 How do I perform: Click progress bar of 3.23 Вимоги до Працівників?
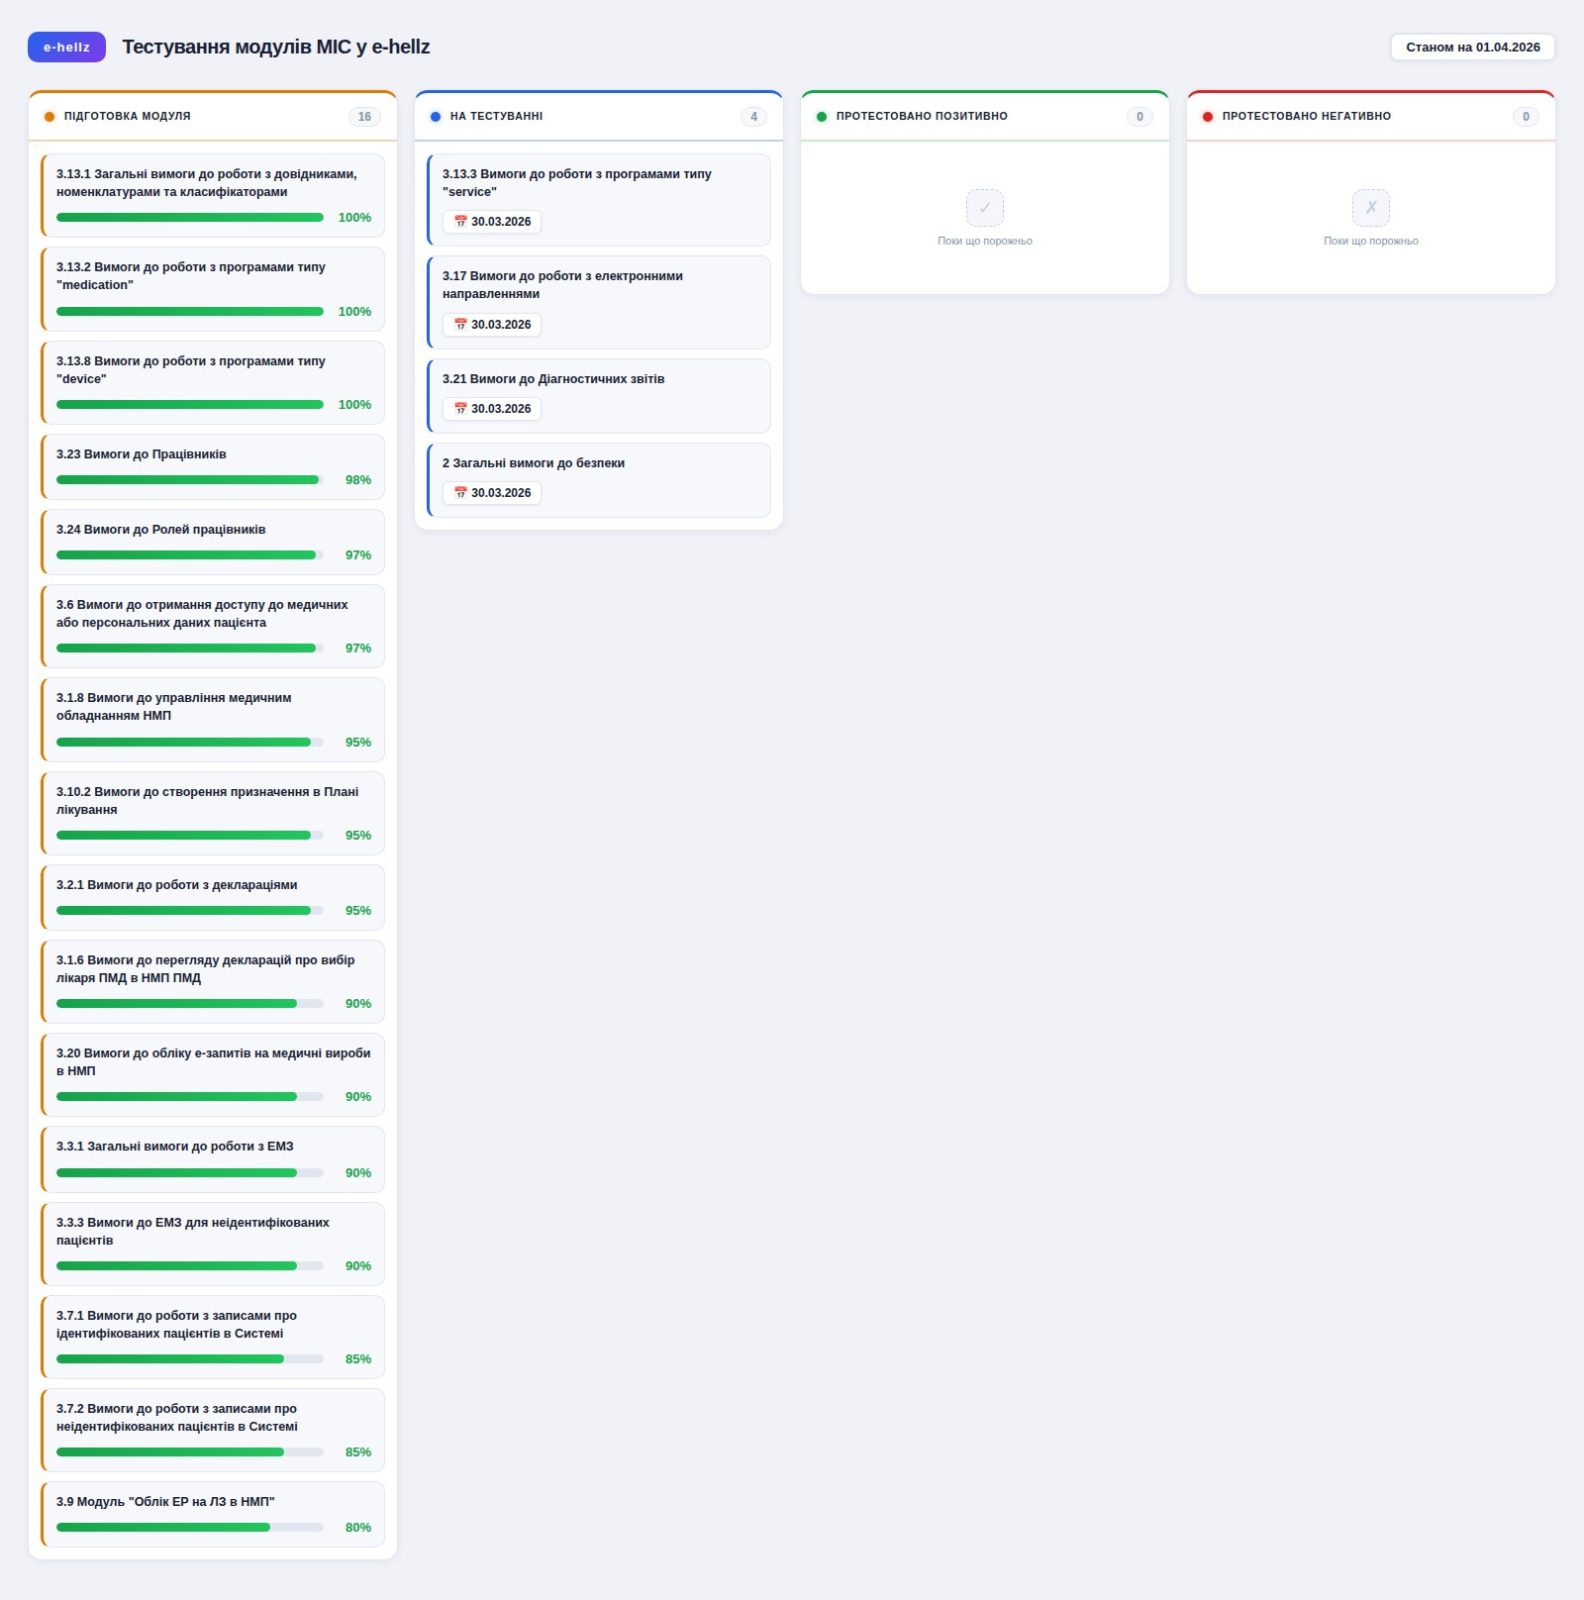click(189, 480)
